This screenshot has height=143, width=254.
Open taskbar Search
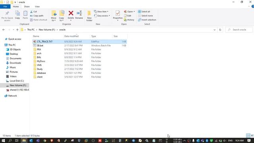coord(10,141)
